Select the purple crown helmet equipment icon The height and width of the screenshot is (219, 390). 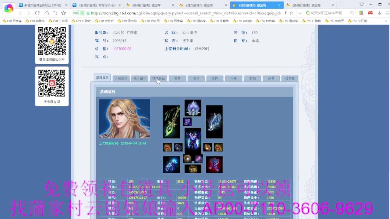pos(193,108)
